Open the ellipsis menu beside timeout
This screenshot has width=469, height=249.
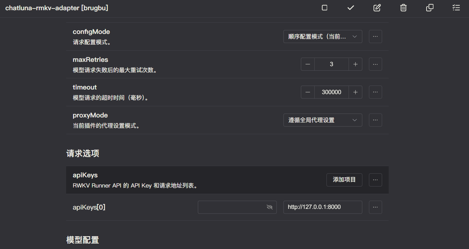tap(375, 92)
